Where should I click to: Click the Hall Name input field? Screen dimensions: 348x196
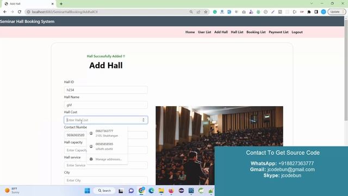point(105,105)
